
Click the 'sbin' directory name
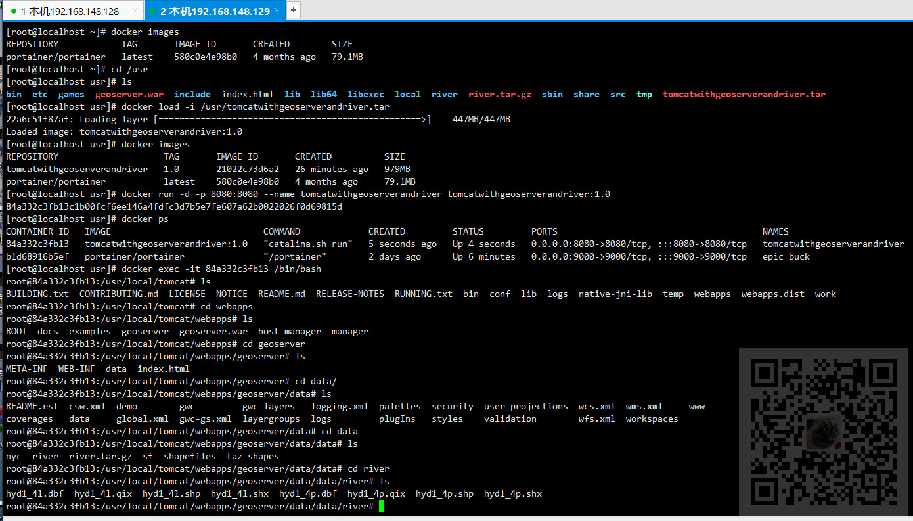coord(552,94)
